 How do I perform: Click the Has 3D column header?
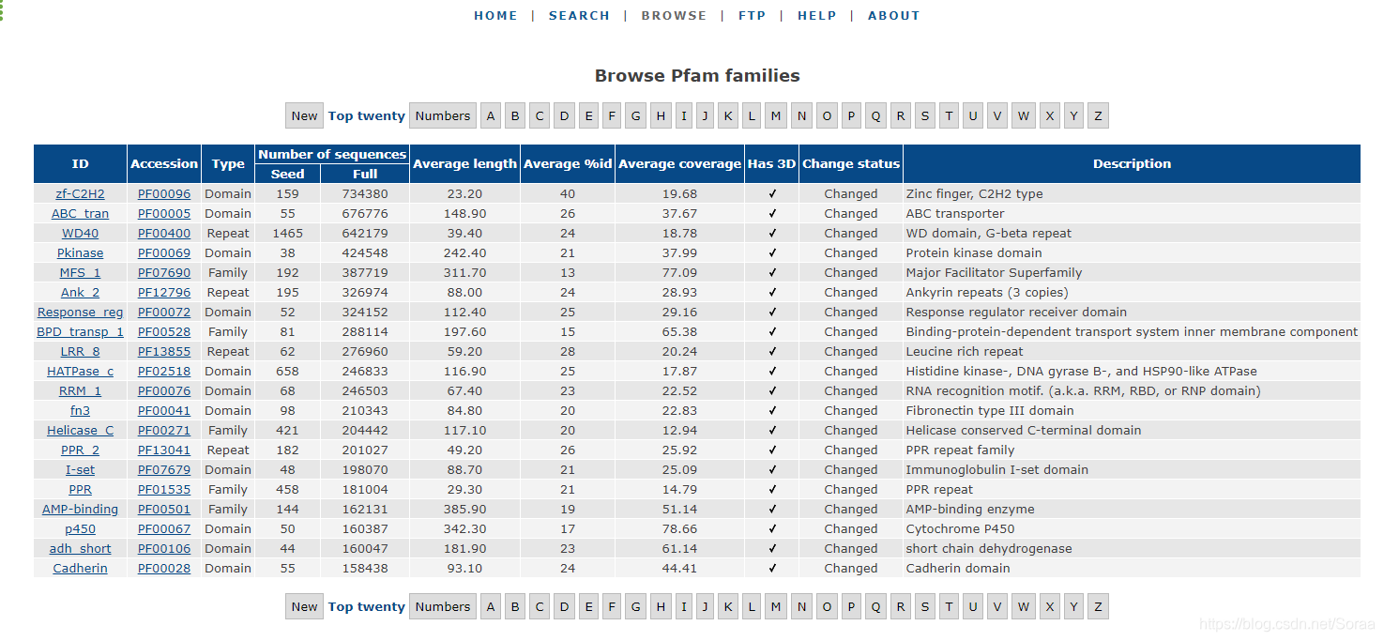coord(771,163)
